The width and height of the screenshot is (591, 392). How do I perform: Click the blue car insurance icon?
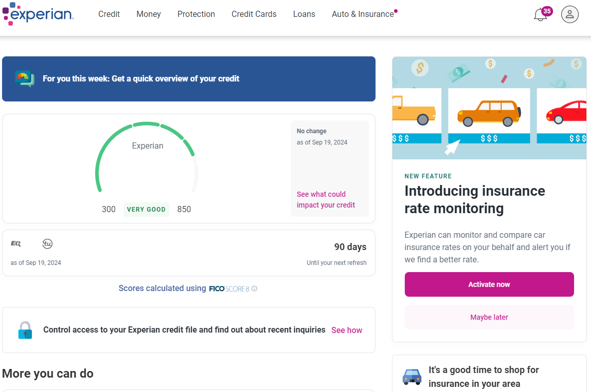(x=412, y=377)
